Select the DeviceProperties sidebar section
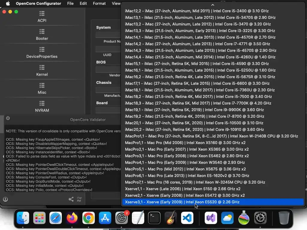 tap(42, 53)
